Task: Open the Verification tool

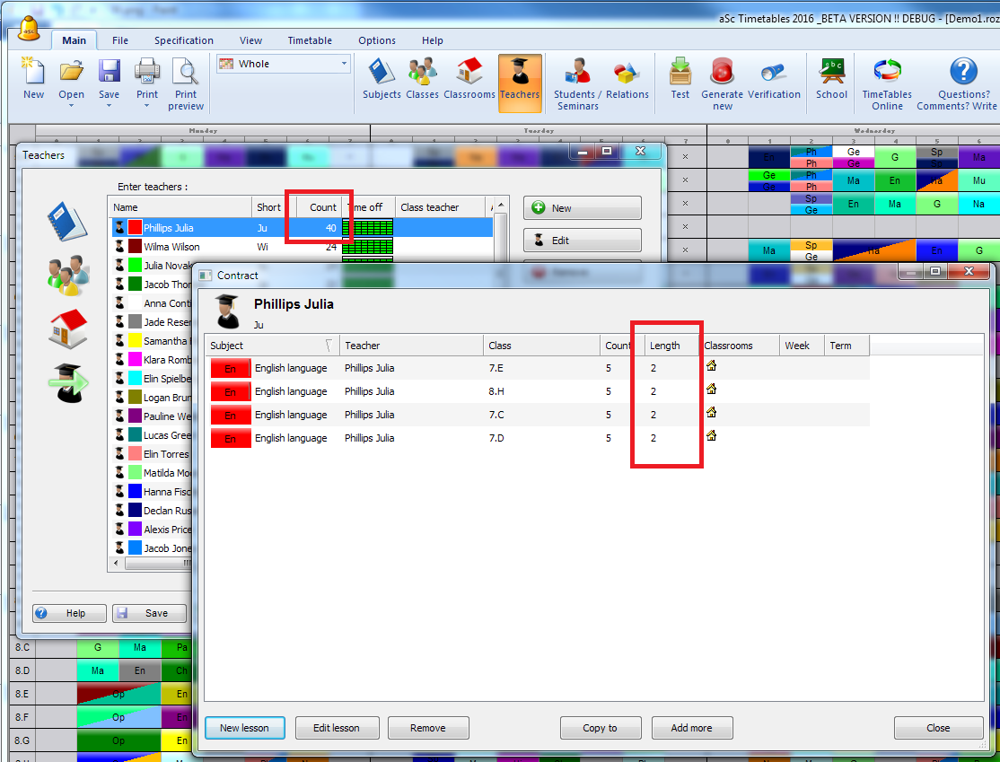Action: click(773, 79)
